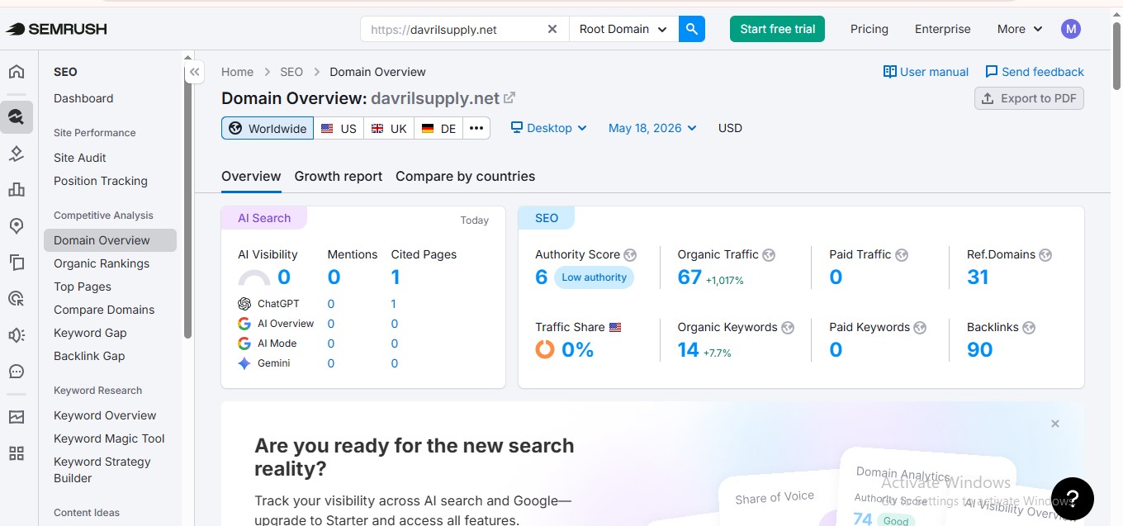Open the Home icon in left rail
1123x526 pixels.
[x=17, y=72]
